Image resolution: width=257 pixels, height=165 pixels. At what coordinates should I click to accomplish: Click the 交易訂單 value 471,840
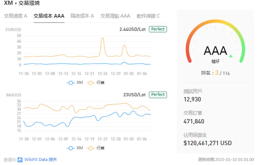point(194,121)
